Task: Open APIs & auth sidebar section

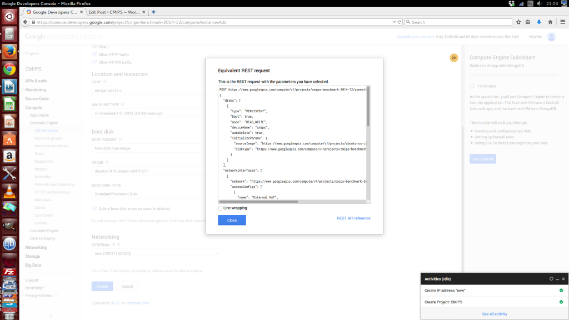Action: [x=36, y=81]
